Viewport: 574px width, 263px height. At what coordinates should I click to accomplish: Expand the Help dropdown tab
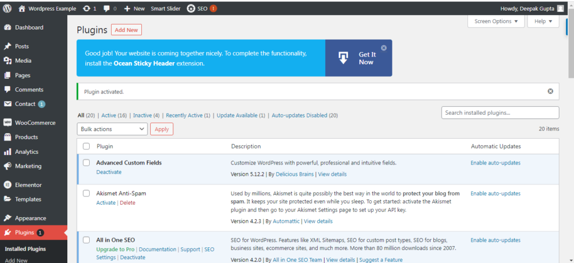543,21
